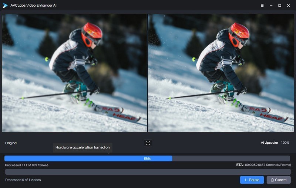Click the Hardware acceleration turned on tooltip
This screenshot has width=296, height=188.
click(x=83, y=147)
